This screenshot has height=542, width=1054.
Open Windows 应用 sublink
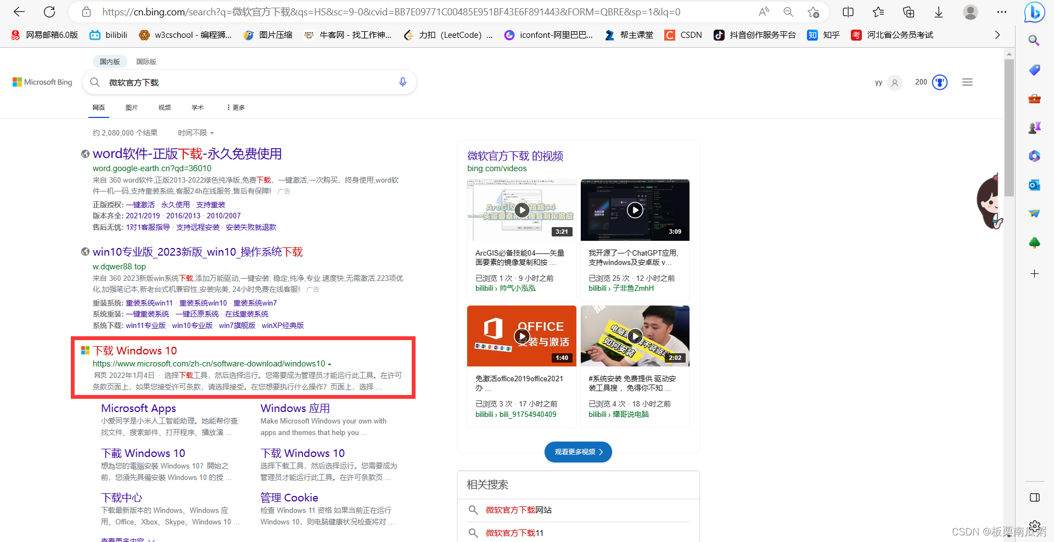tap(295, 408)
